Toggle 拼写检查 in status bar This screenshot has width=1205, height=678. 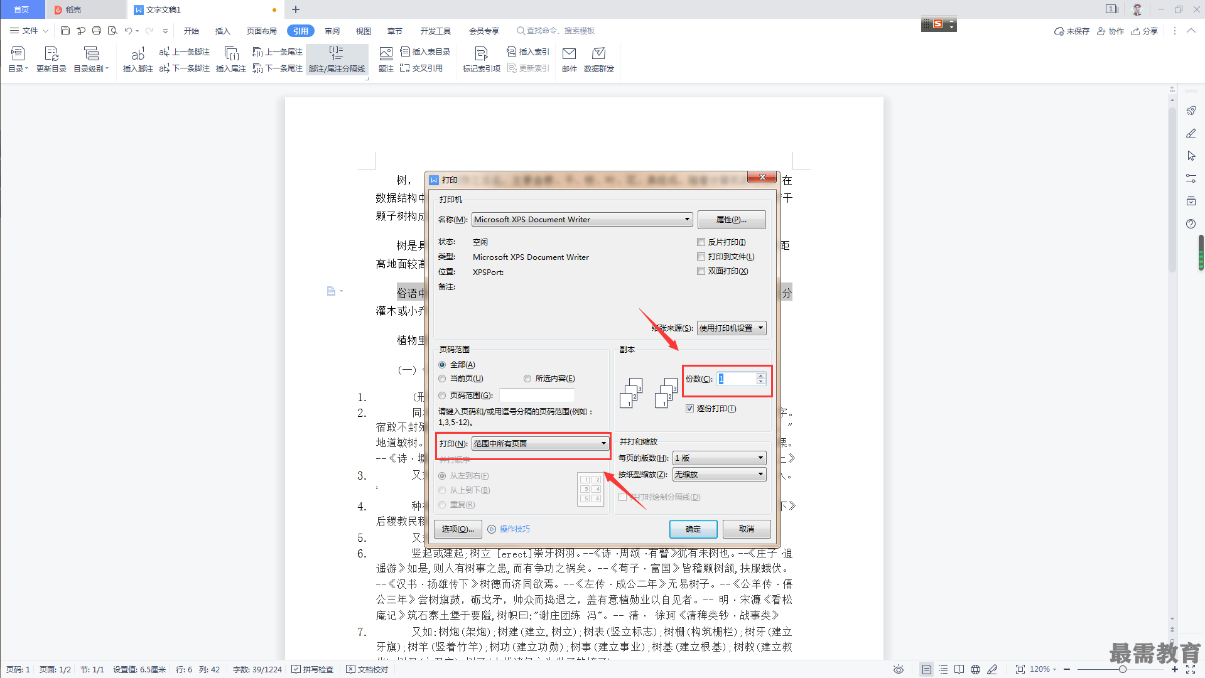313,670
